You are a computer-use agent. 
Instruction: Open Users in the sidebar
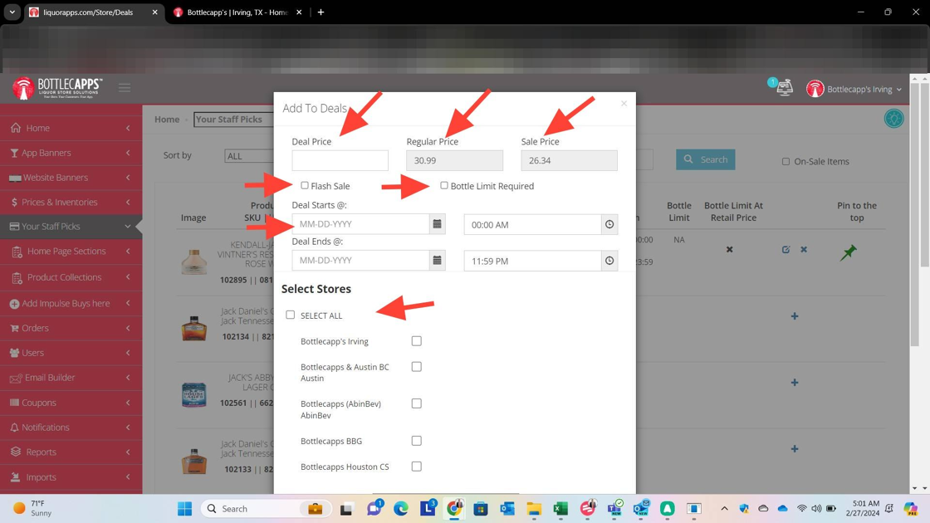point(71,353)
